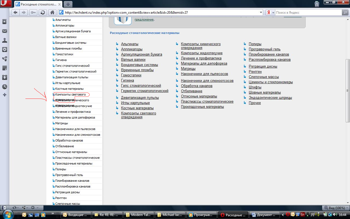Open Штифты link

click(255, 87)
